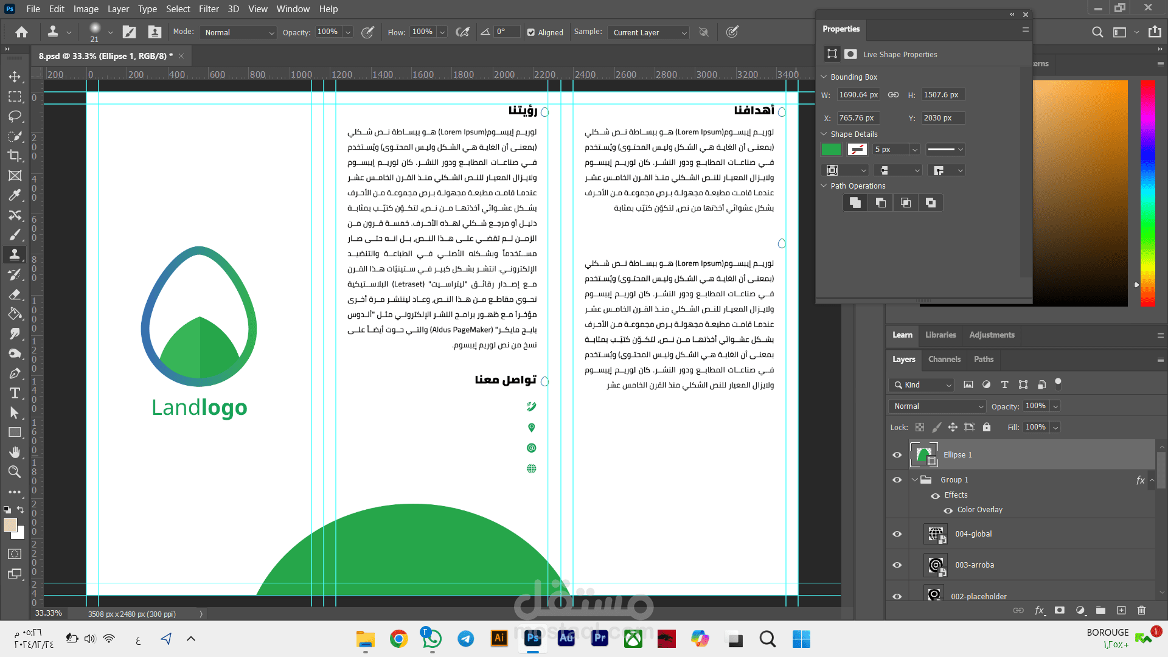
Task: Switch to the Adjustments tab
Action: point(992,335)
